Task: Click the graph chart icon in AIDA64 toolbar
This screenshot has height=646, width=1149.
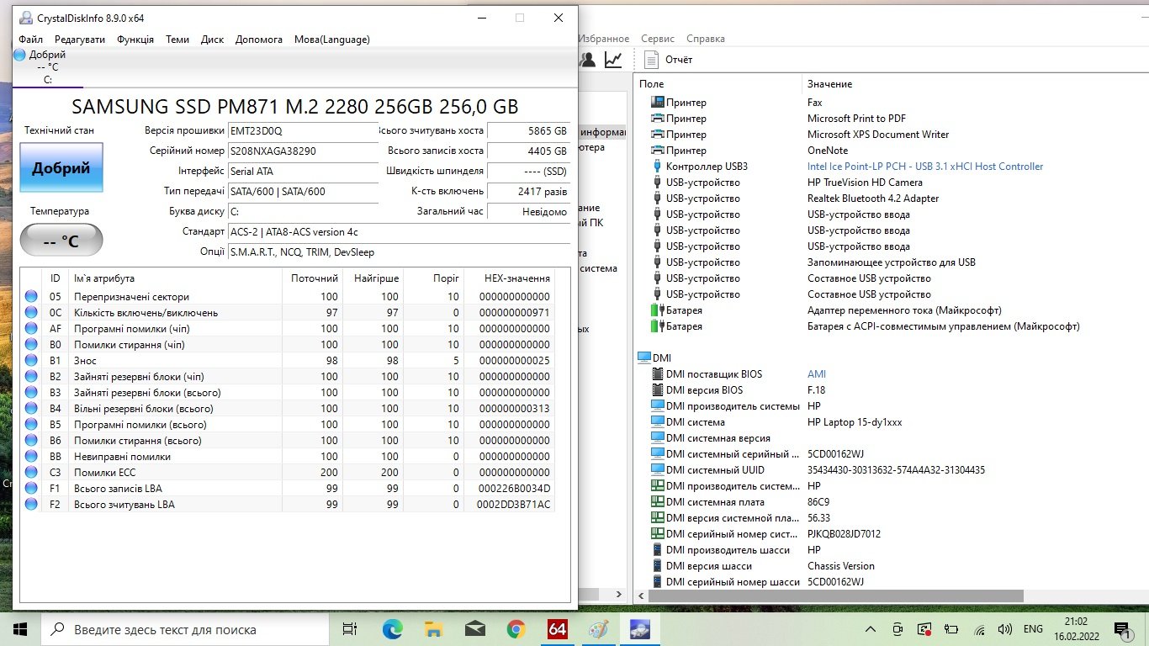Action: pos(613,60)
